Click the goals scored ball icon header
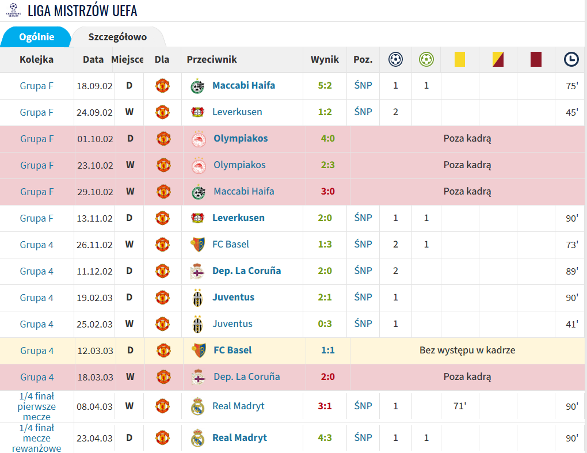The width and height of the screenshot is (587, 453). tap(395, 59)
